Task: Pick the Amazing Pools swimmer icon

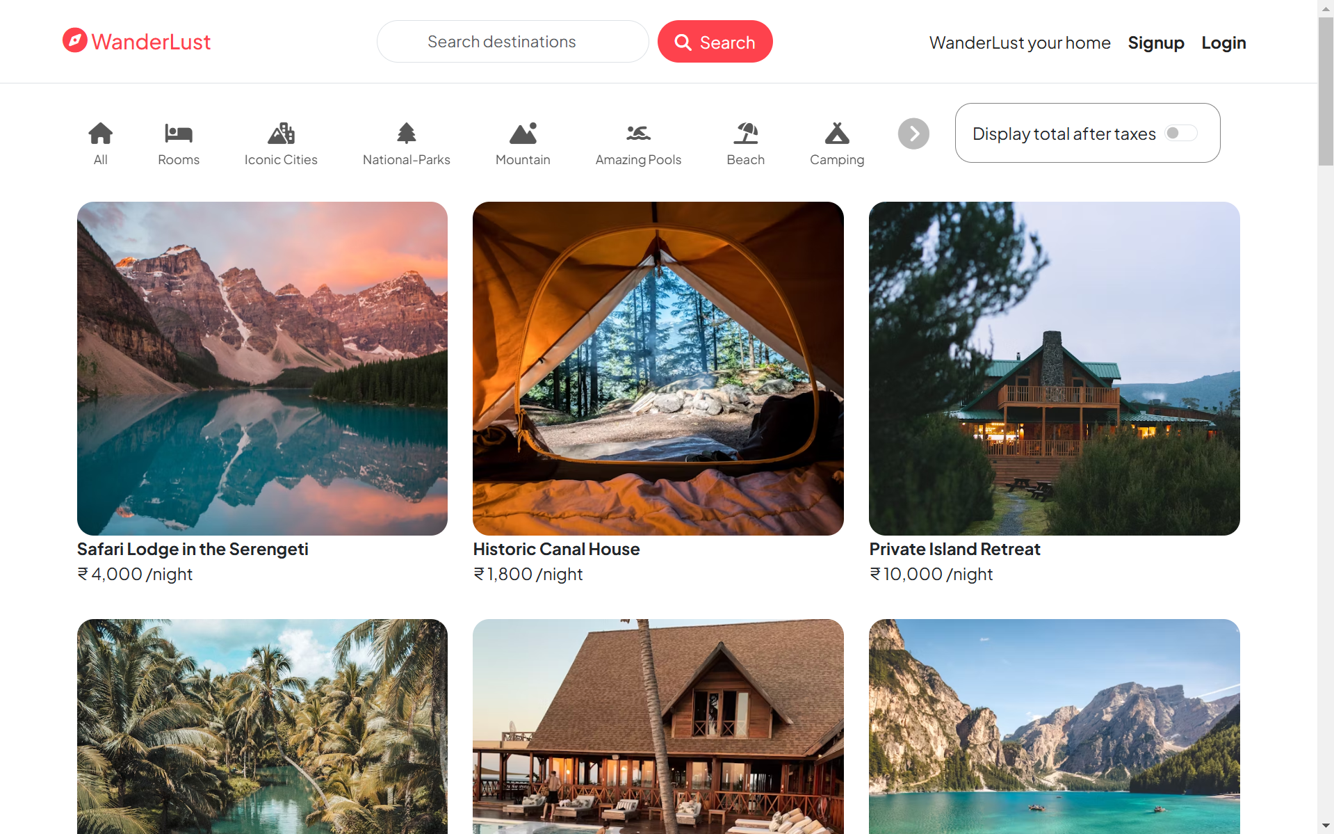Action: [638, 134]
